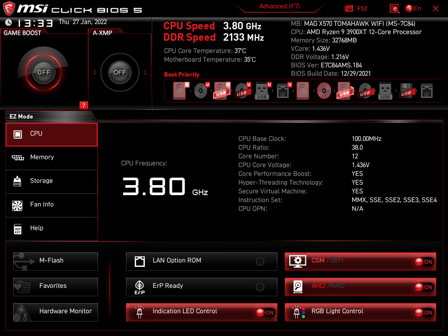Click the Boot Priority heading
The height and width of the screenshot is (336, 448).
point(182,74)
